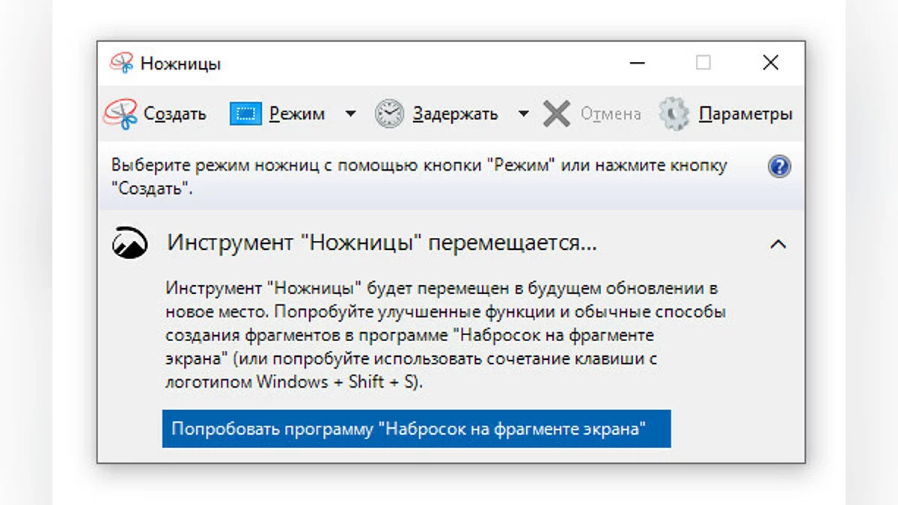Click the Задержать text label

pyautogui.click(x=455, y=114)
